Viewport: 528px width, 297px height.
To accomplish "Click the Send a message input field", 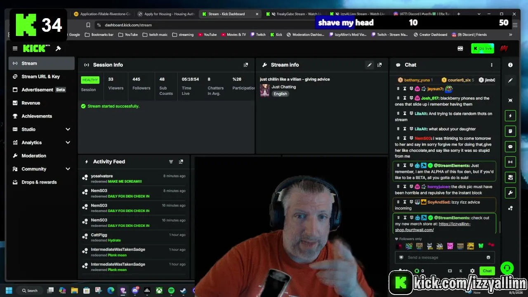I will tap(444, 257).
